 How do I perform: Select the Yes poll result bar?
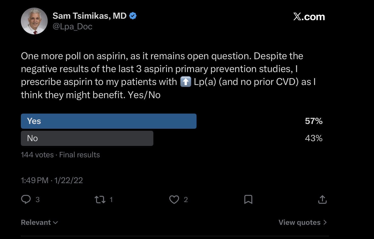click(x=108, y=121)
